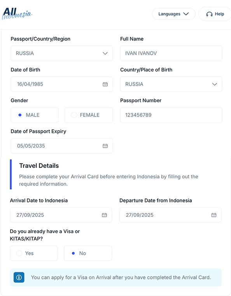The height and width of the screenshot is (296, 231).
Task: Expand the Country/Place of Birth dropdown
Action: (171, 84)
